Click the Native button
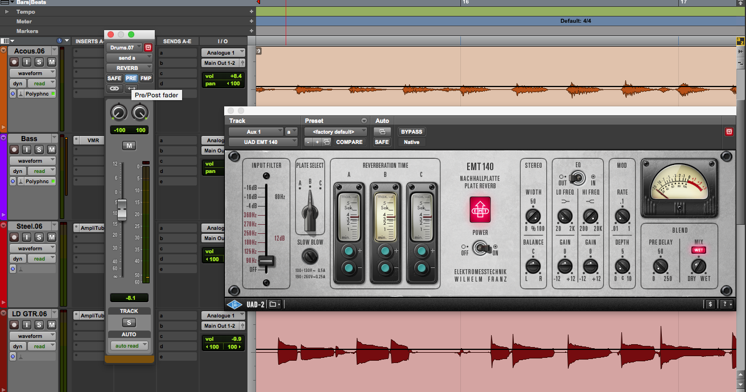This screenshot has width=746, height=392. pyautogui.click(x=411, y=142)
